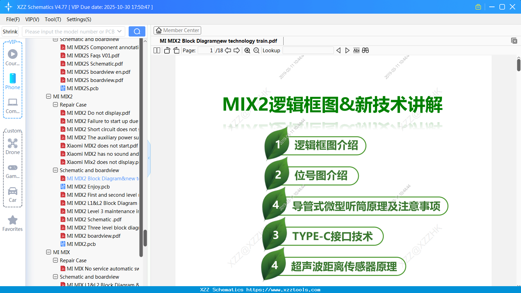Open the Tool menu
This screenshot has height=293, width=521.
click(x=53, y=19)
